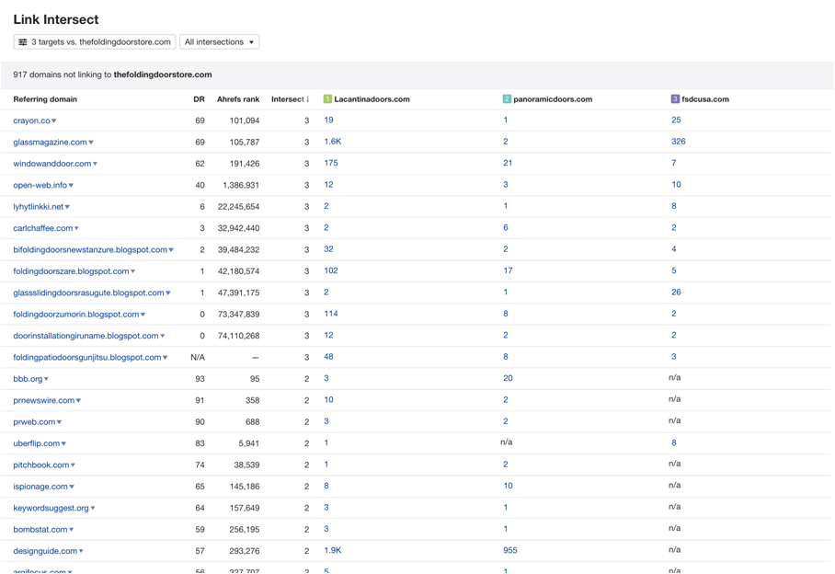835x574 pixels.
Task: Click the teal 2 badge next to panoramicdoors.com
Action: [507, 99]
